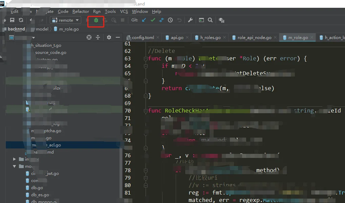Viewport: 345px width, 203px height.
Task: Click the Save All toolbar icon
Action: coord(12,20)
